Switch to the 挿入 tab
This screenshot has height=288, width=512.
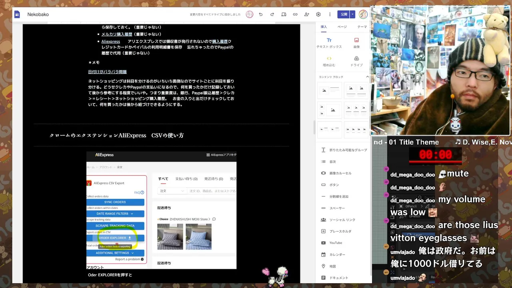(324, 27)
